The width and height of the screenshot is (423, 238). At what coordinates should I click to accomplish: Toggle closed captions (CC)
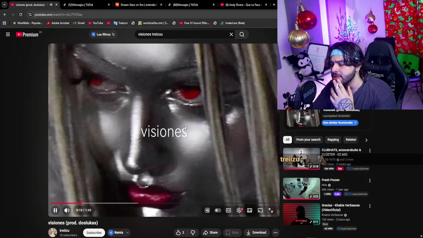pos(228,210)
